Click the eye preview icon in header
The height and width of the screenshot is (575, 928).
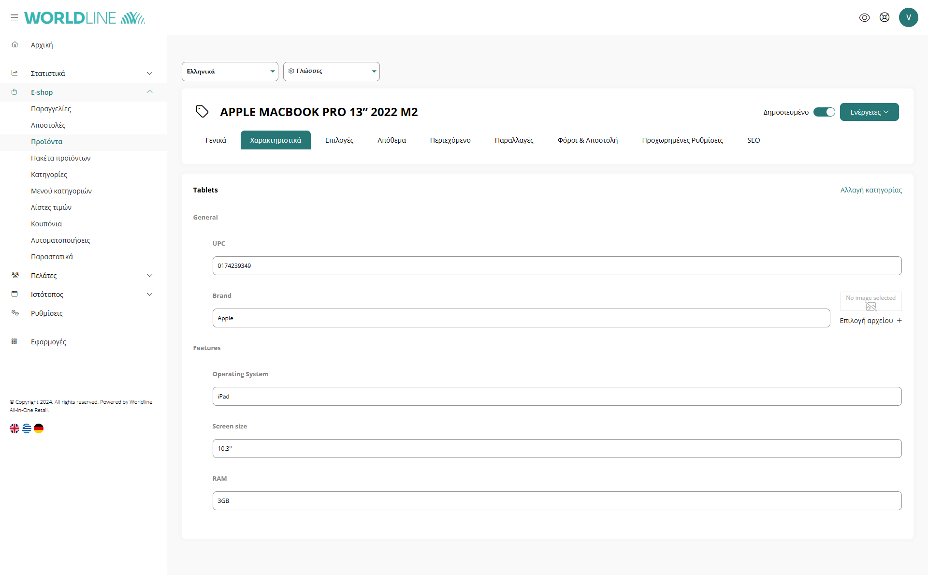tap(864, 17)
